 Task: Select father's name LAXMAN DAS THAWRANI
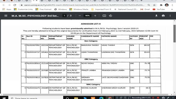pos(113,52)
